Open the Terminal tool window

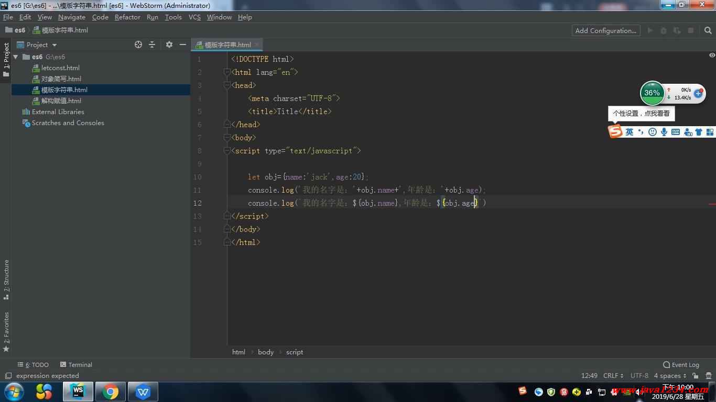click(76, 365)
